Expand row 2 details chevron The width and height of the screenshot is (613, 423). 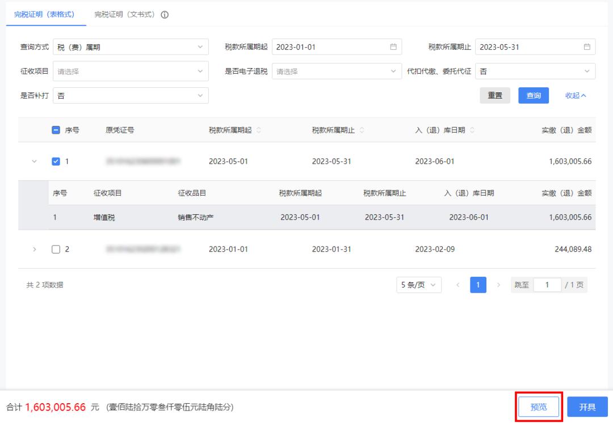[x=33, y=249]
